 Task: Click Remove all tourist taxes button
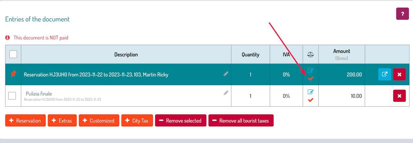point(241,121)
